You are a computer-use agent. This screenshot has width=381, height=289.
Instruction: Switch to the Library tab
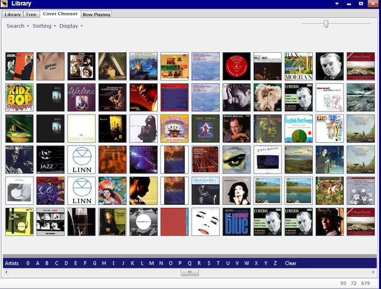pyautogui.click(x=12, y=14)
